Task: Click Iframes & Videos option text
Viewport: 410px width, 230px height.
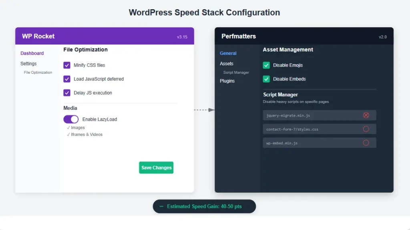Action: pyautogui.click(x=86, y=135)
